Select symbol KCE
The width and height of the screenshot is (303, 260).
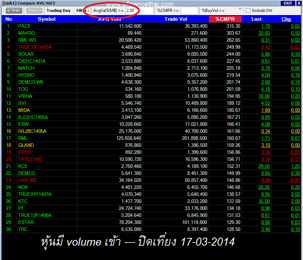point(23,166)
